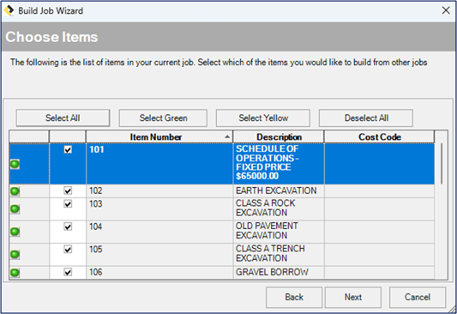
Task: Click green status icon for item 104
Action: tap(15, 232)
